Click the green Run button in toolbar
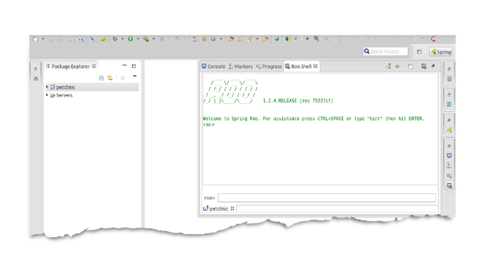This screenshot has height=278, width=495. [131, 39]
